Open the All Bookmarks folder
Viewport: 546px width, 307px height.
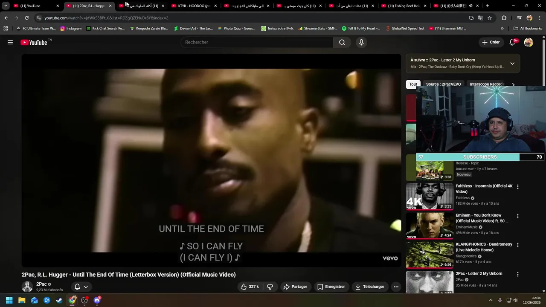pos(528,29)
